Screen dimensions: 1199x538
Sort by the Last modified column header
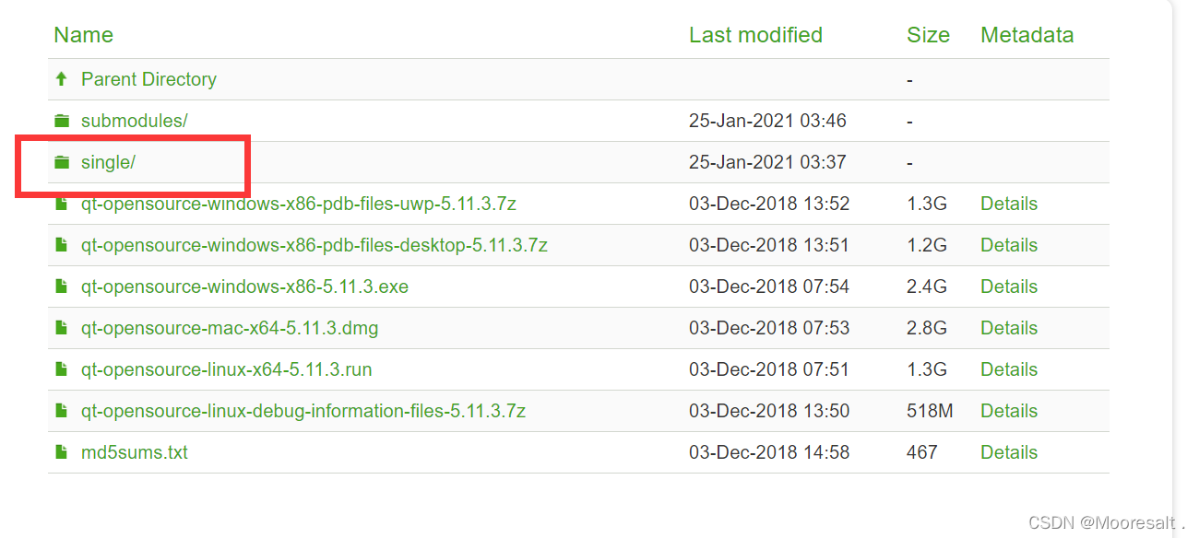(x=755, y=34)
